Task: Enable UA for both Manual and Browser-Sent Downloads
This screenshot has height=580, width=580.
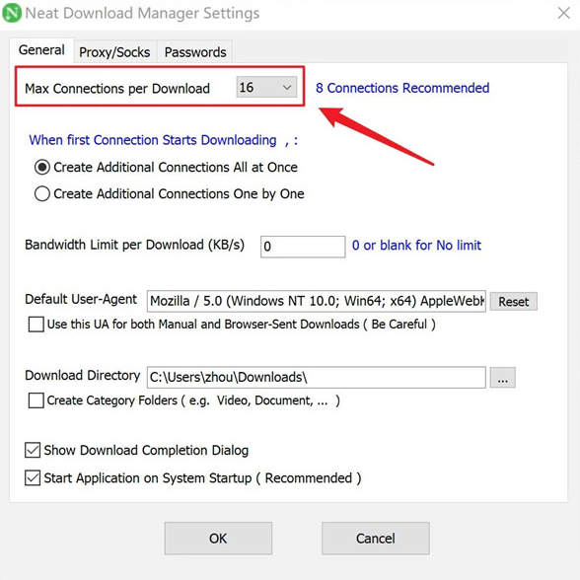Action: tap(36, 325)
